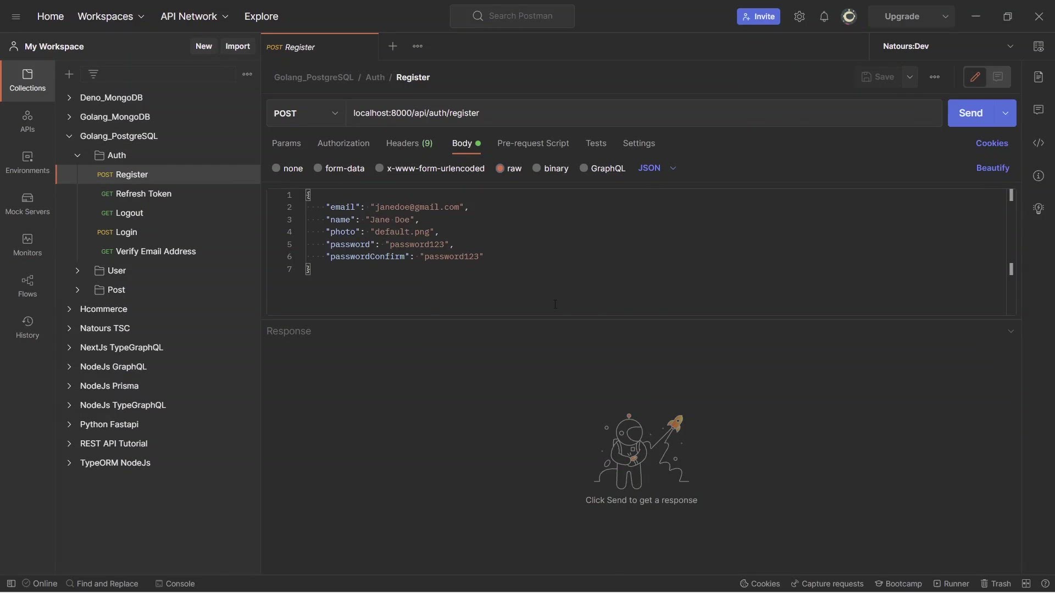Open Mock Servers sidebar tab
Viewport: 1055px width, 593px height.
(27, 204)
